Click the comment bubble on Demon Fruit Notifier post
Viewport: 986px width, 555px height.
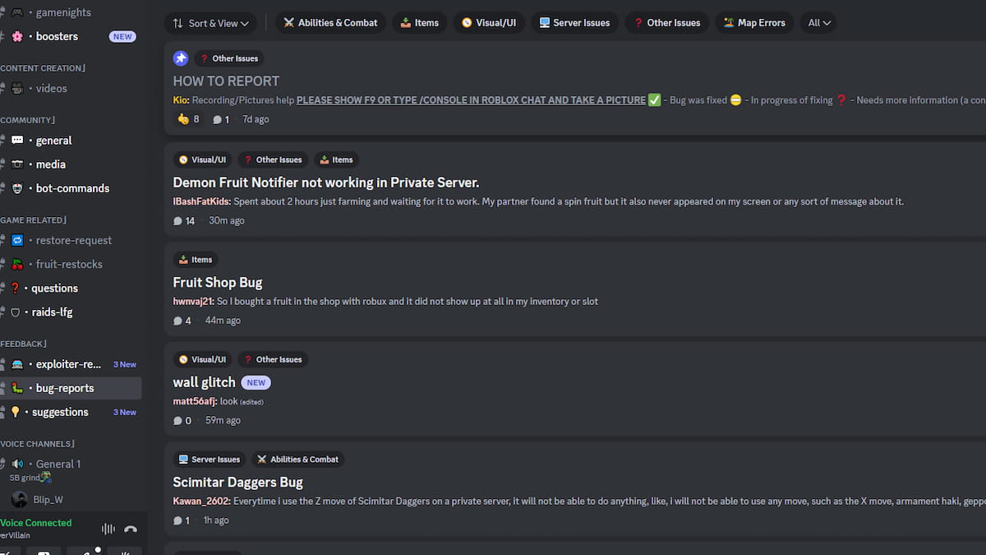coord(177,220)
